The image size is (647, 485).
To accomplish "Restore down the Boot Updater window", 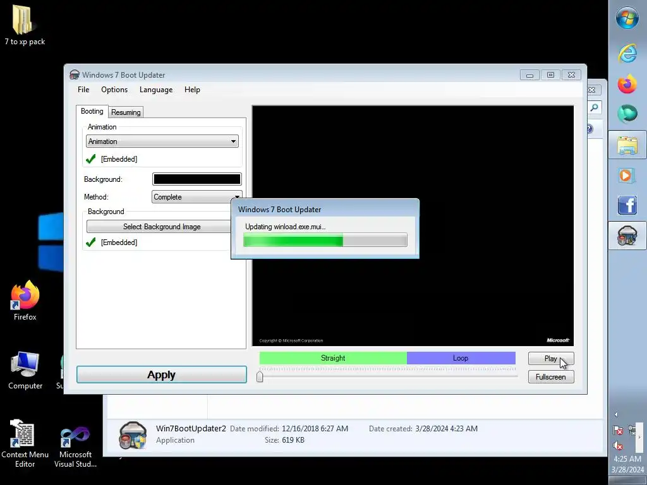I will 550,75.
